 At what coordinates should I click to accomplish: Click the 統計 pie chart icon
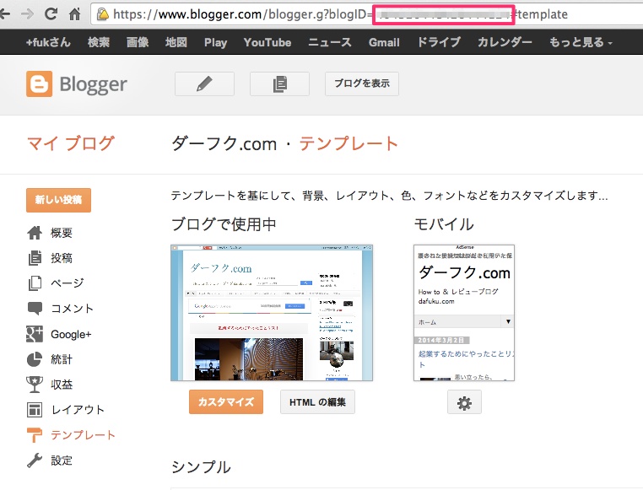pyautogui.click(x=35, y=359)
